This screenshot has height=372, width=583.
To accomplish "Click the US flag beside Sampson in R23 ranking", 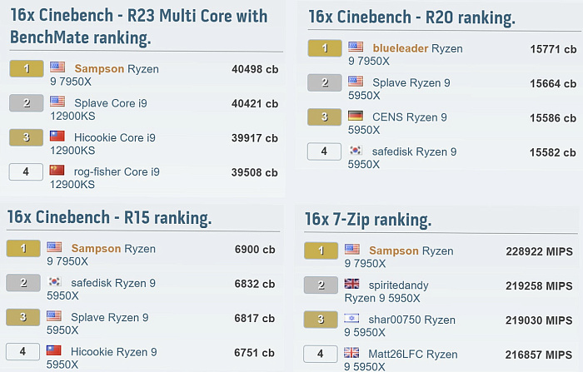I will tap(57, 67).
